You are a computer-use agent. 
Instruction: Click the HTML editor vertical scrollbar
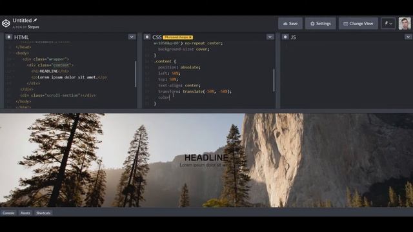pyautogui.click(x=136, y=74)
